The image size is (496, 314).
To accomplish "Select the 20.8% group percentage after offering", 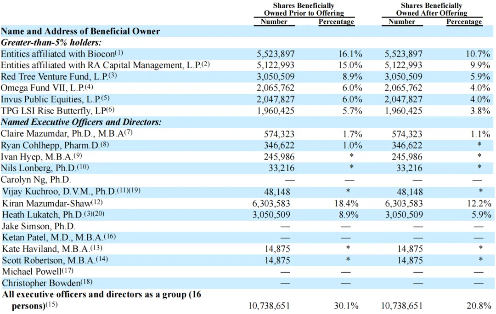I will (480, 306).
